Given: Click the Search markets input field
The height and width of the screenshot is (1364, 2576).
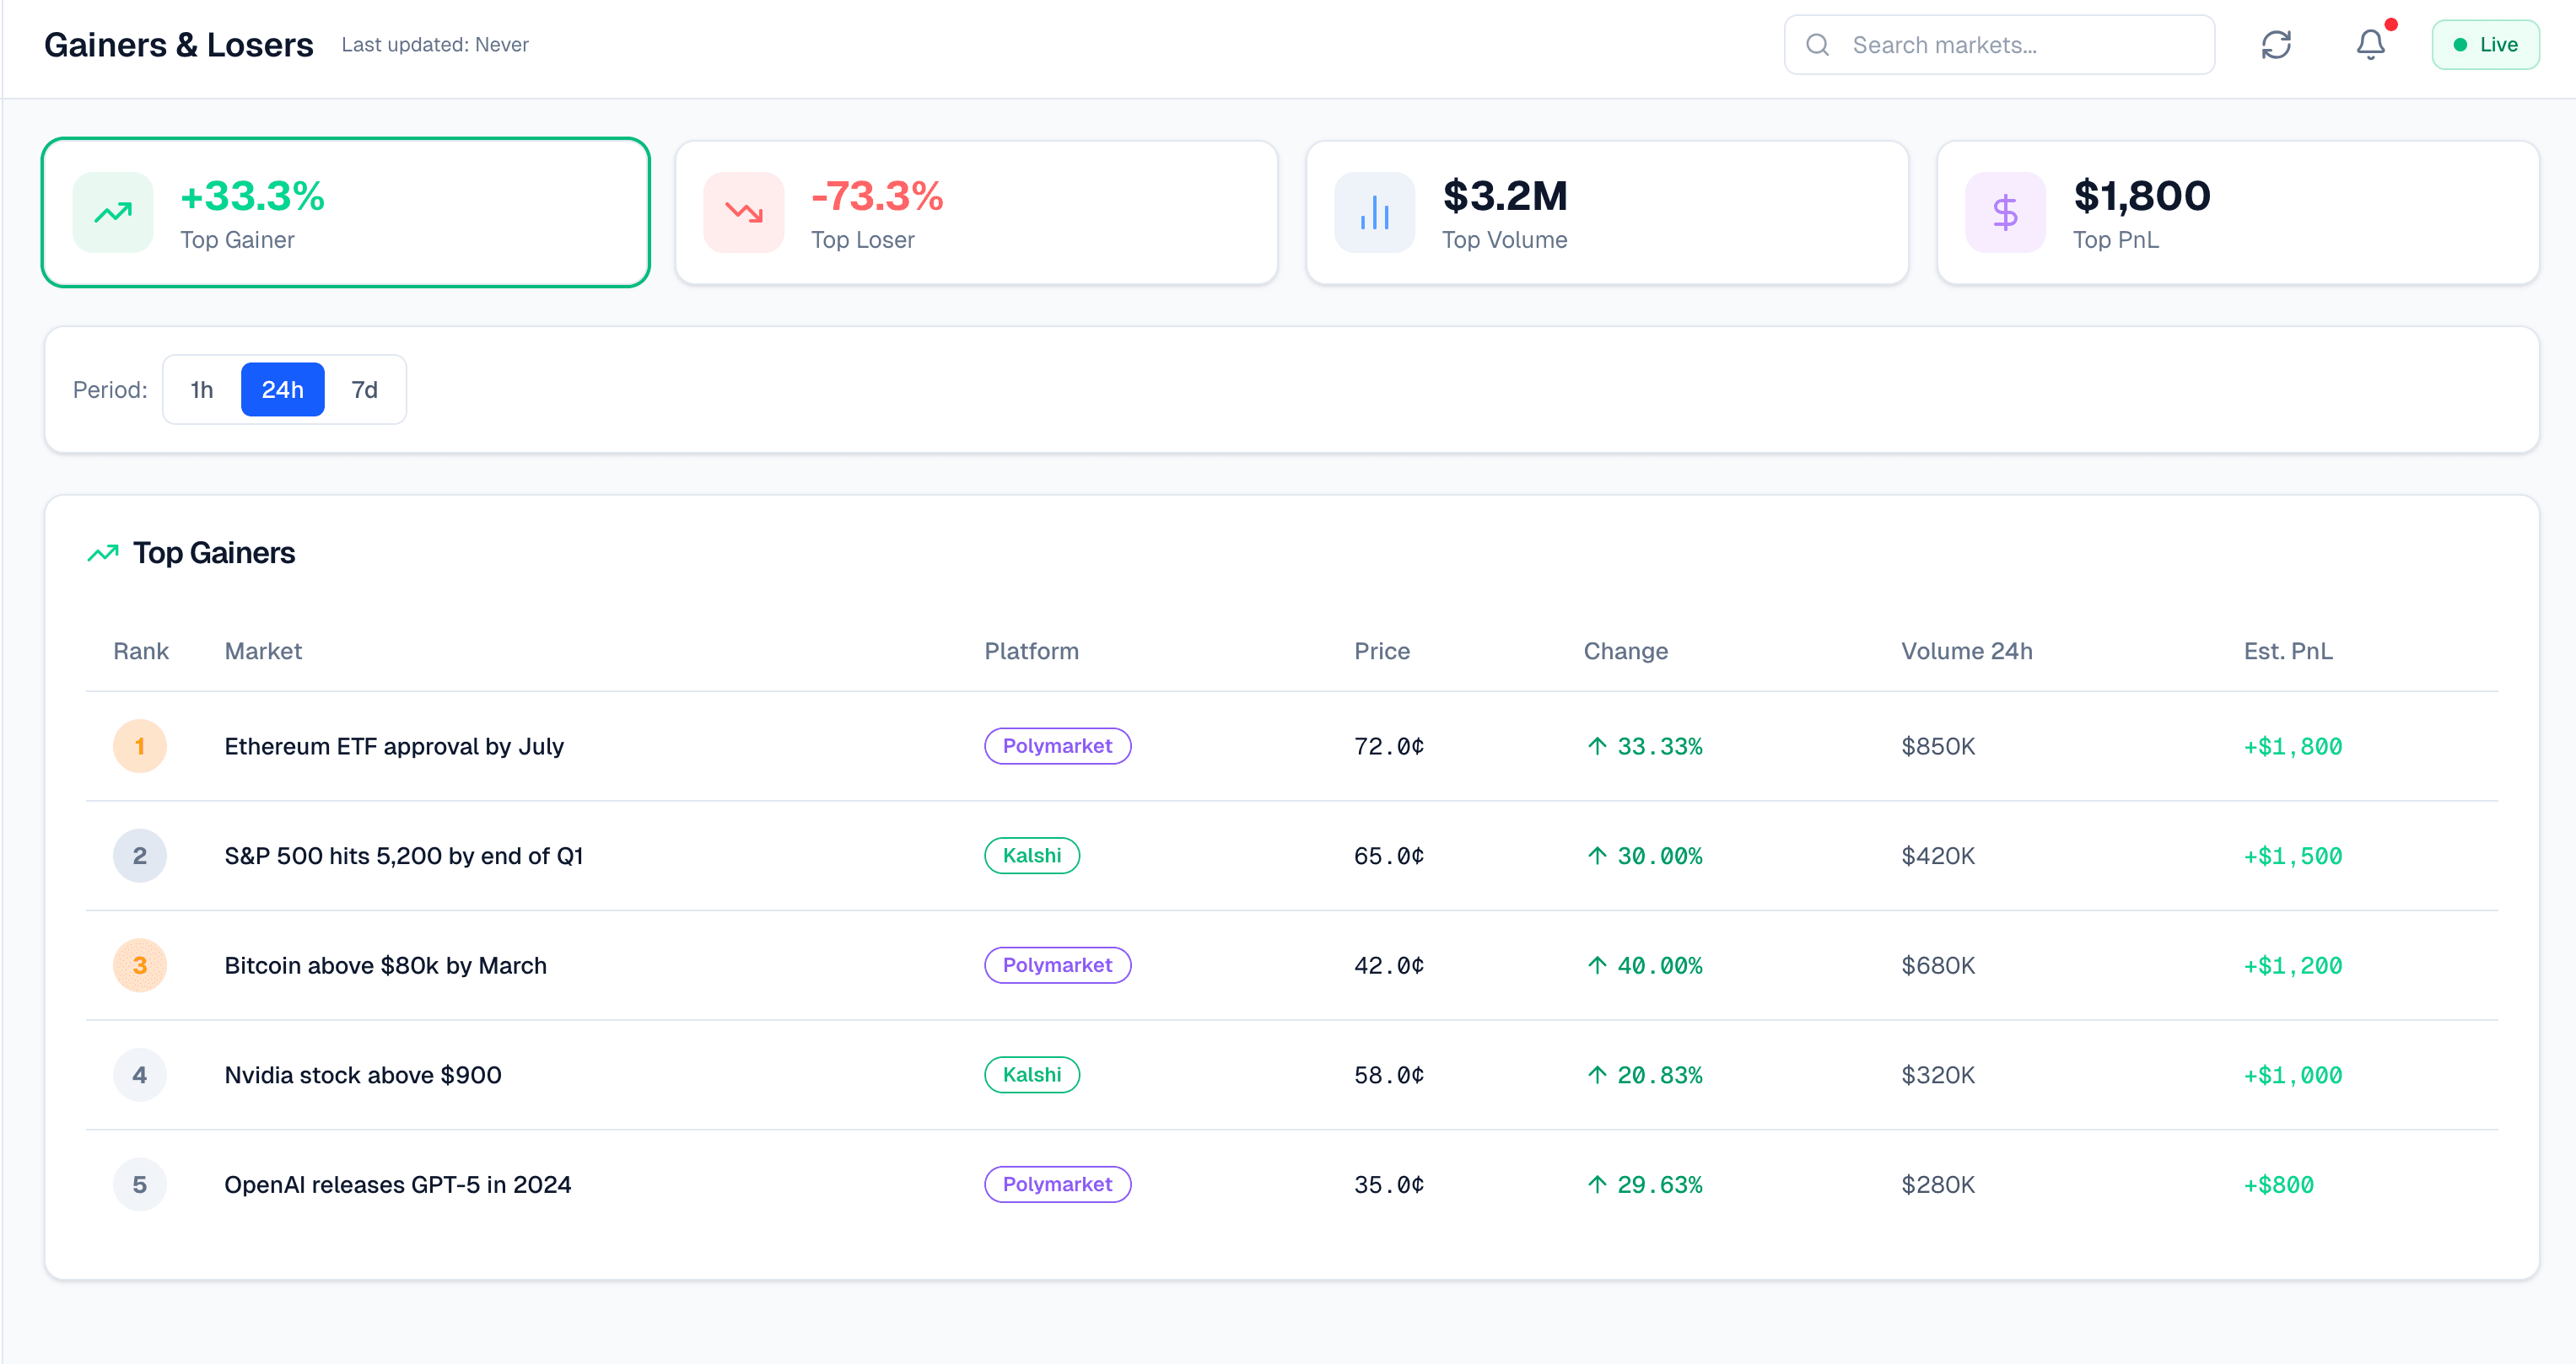Looking at the screenshot, I should (x=2000, y=44).
